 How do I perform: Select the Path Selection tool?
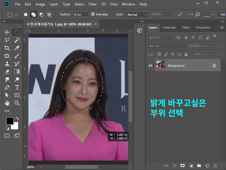[x=7, y=95]
